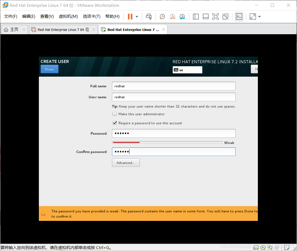Screen dimensions: 297x251
Task: Maximize the VMware Workstation window
Action: coord(272,5)
